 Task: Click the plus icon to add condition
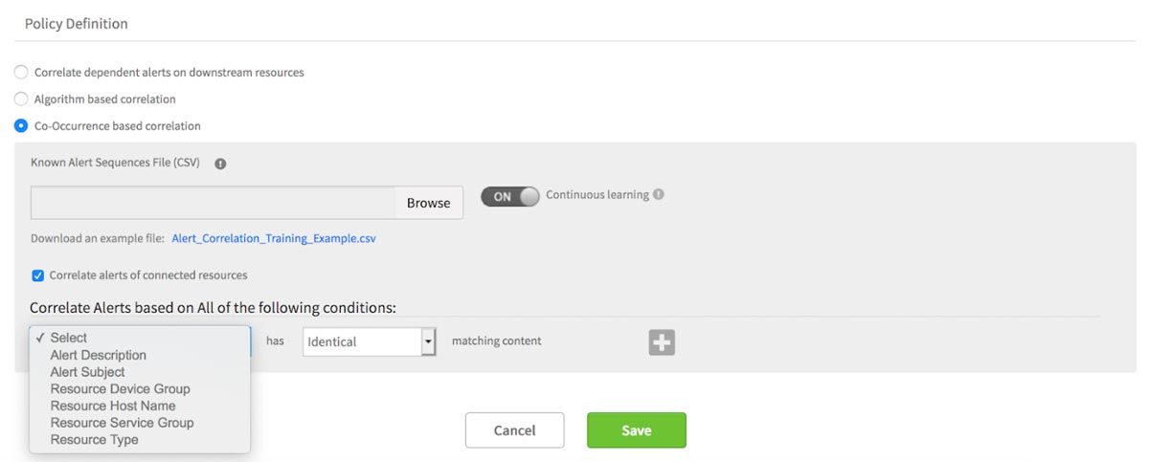click(662, 341)
